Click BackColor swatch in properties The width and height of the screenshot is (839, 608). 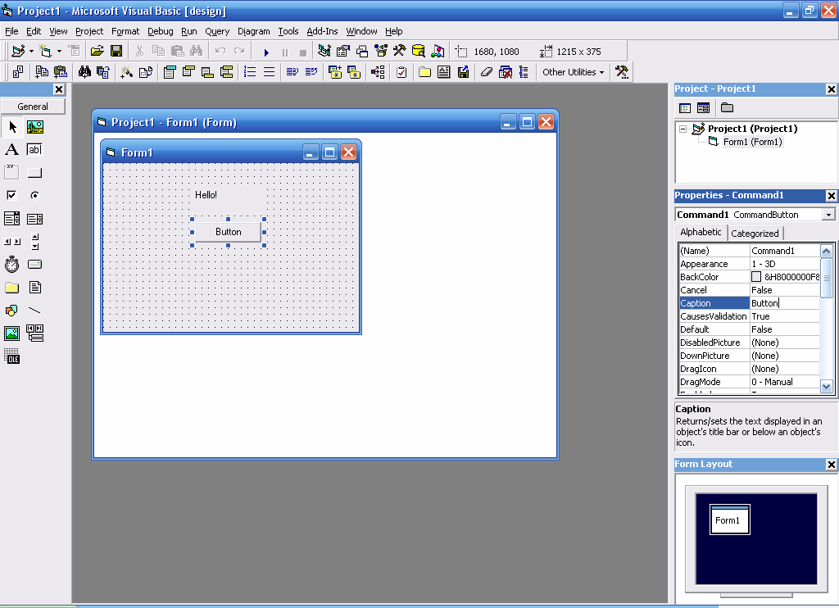[756, 277]
